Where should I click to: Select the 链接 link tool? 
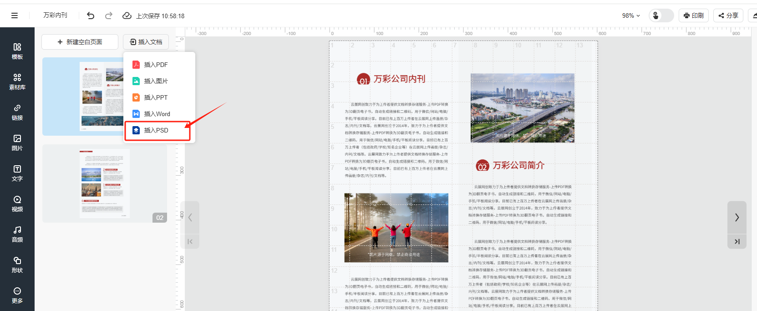(17, 112)
